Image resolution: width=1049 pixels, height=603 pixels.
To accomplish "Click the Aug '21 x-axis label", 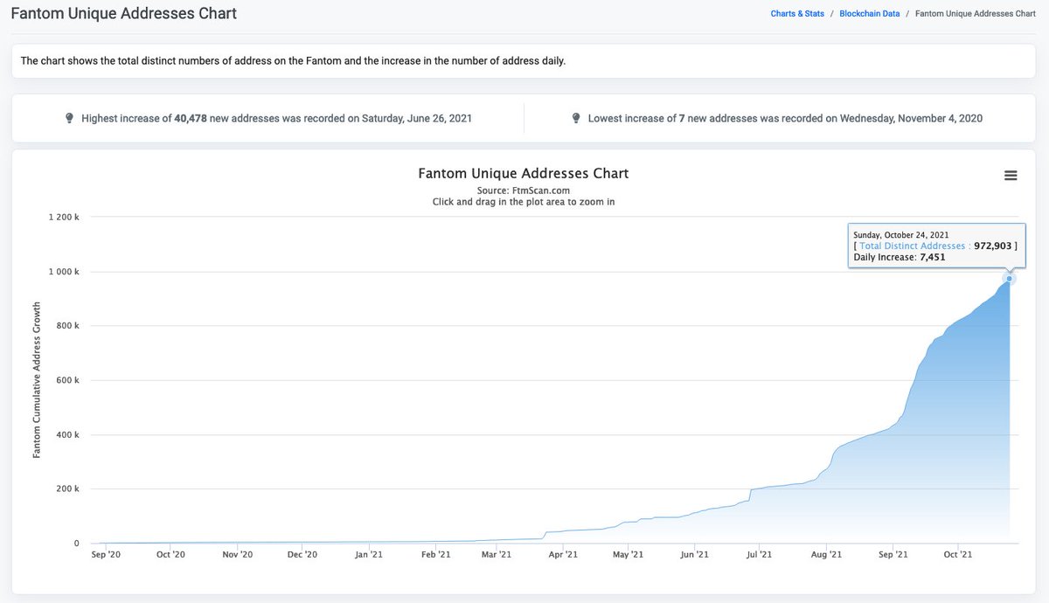I will tap(826, 554).
